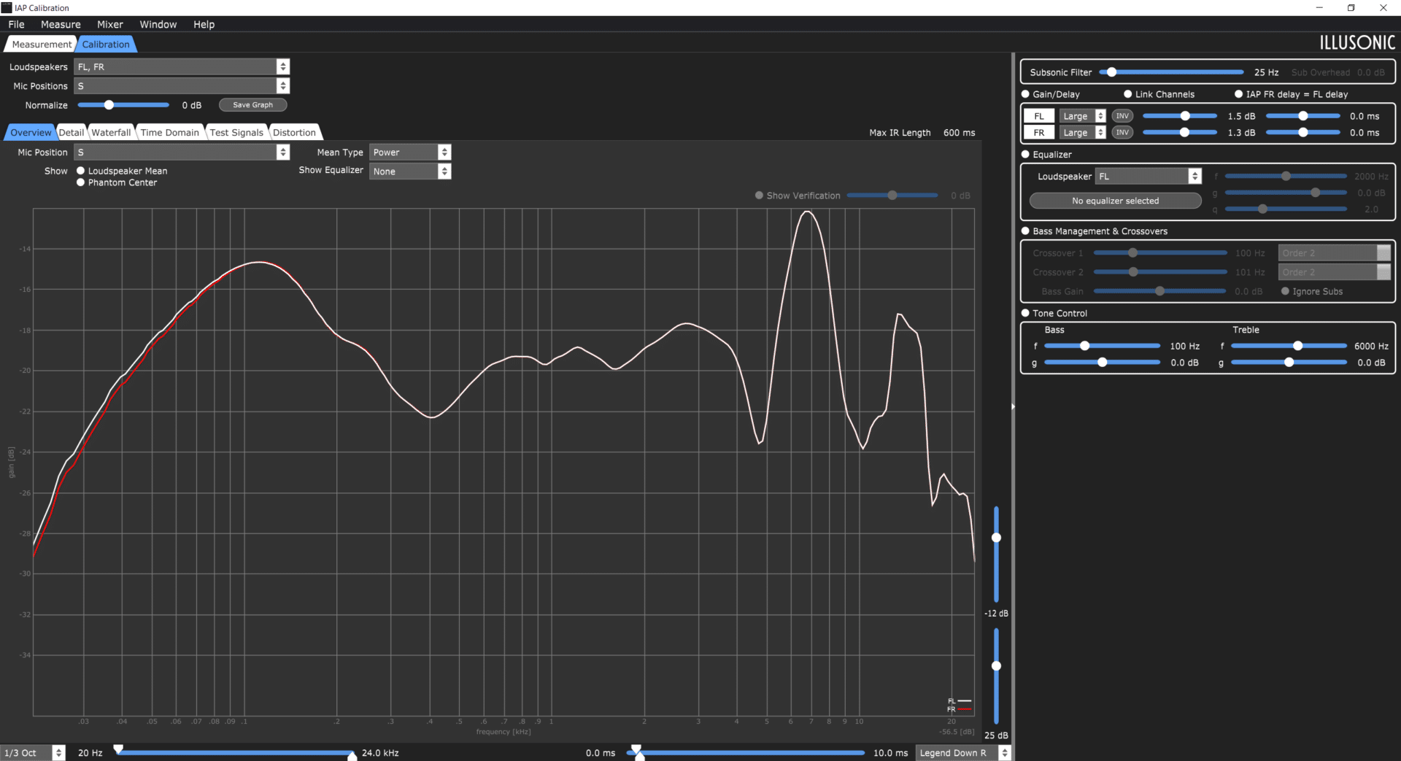The image size is (1401, 761).
Task: Switch to the Waterfall tab
Action: [111, 132]
